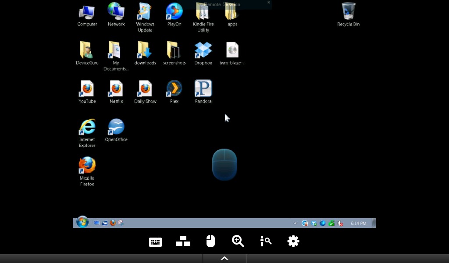
Task: Switch mouse mode using the toolbar mouse icon
Action: pos(210,241)
